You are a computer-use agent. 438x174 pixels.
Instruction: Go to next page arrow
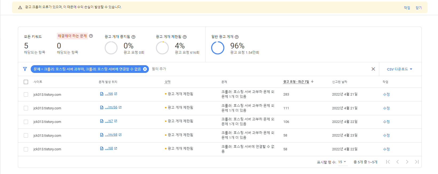407,162
